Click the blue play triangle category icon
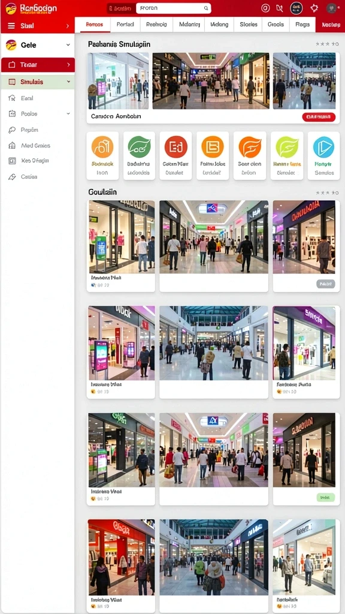 tap(323, 147)
